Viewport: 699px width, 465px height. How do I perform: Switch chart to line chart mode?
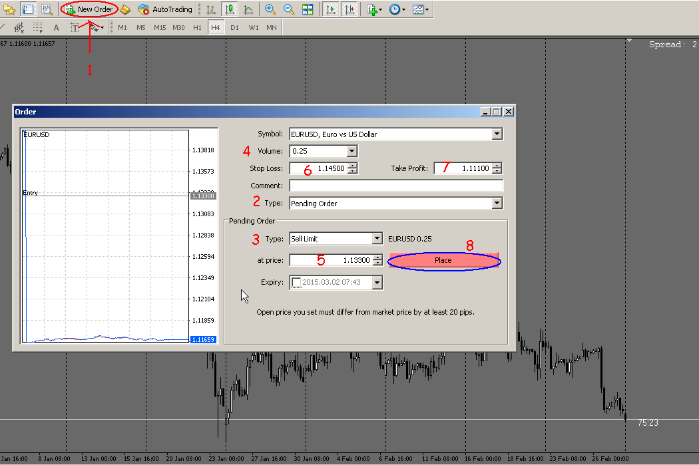248,9
